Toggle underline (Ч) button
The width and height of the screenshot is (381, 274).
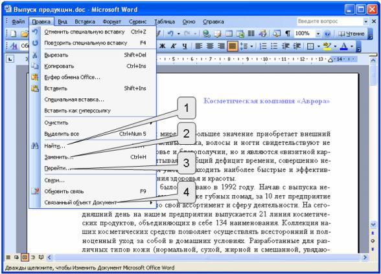(x=185, y=46)
